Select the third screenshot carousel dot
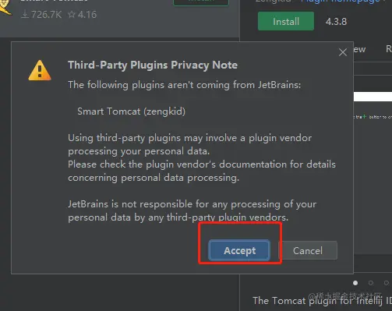 (x=387, y=283)
